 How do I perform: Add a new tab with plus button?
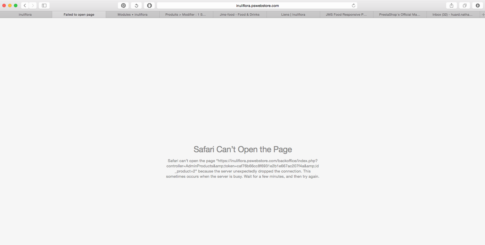coord(483,14)
